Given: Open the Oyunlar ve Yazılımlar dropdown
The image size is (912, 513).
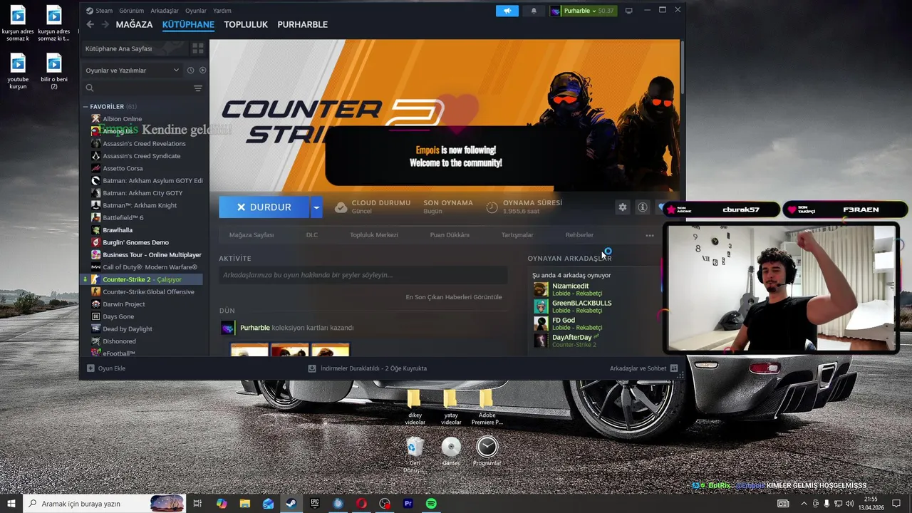Looking at the screenshot, I should pos(133,71).
